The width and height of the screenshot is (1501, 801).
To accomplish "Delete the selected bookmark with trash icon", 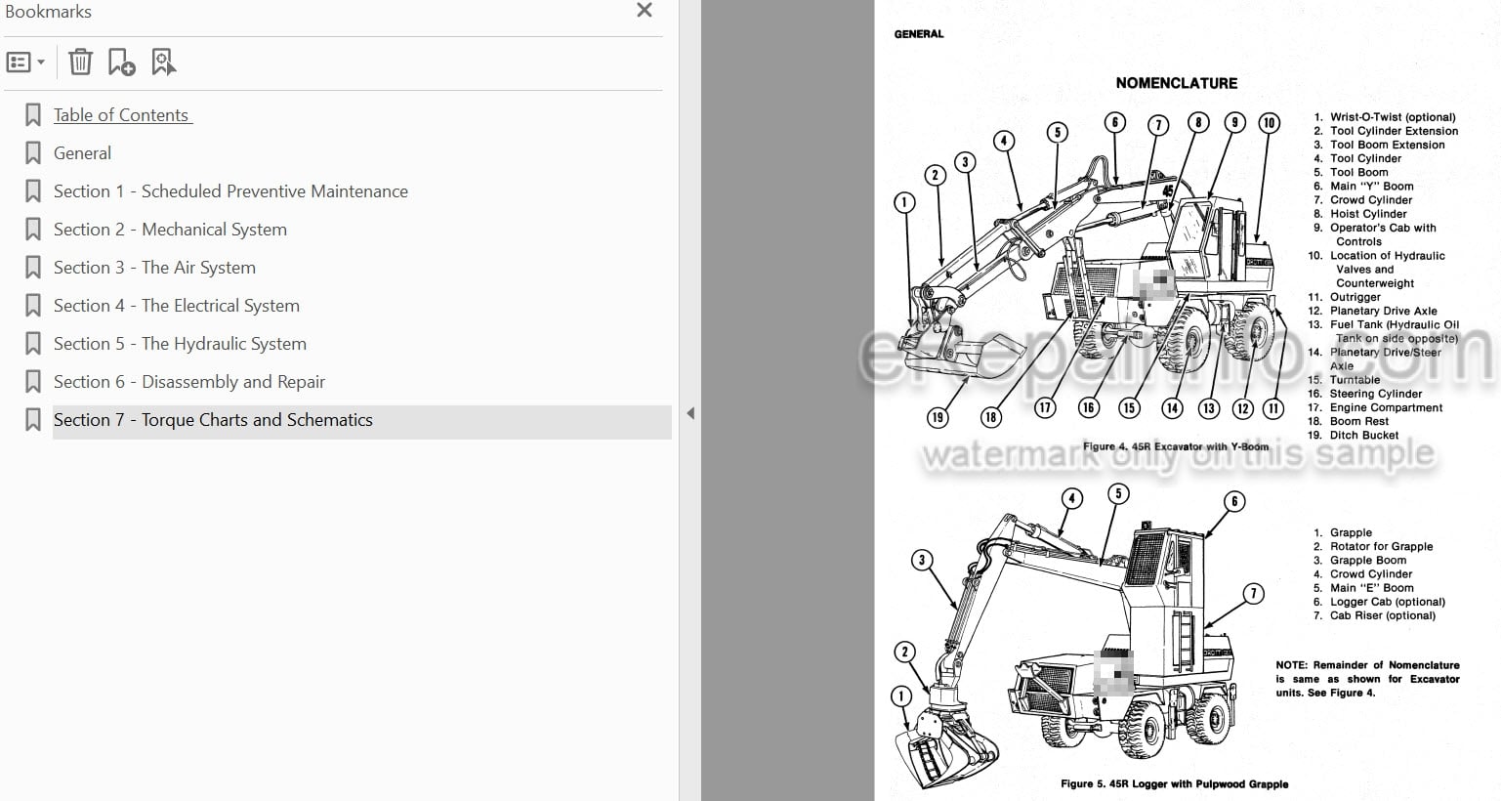I will click(80, 63).
